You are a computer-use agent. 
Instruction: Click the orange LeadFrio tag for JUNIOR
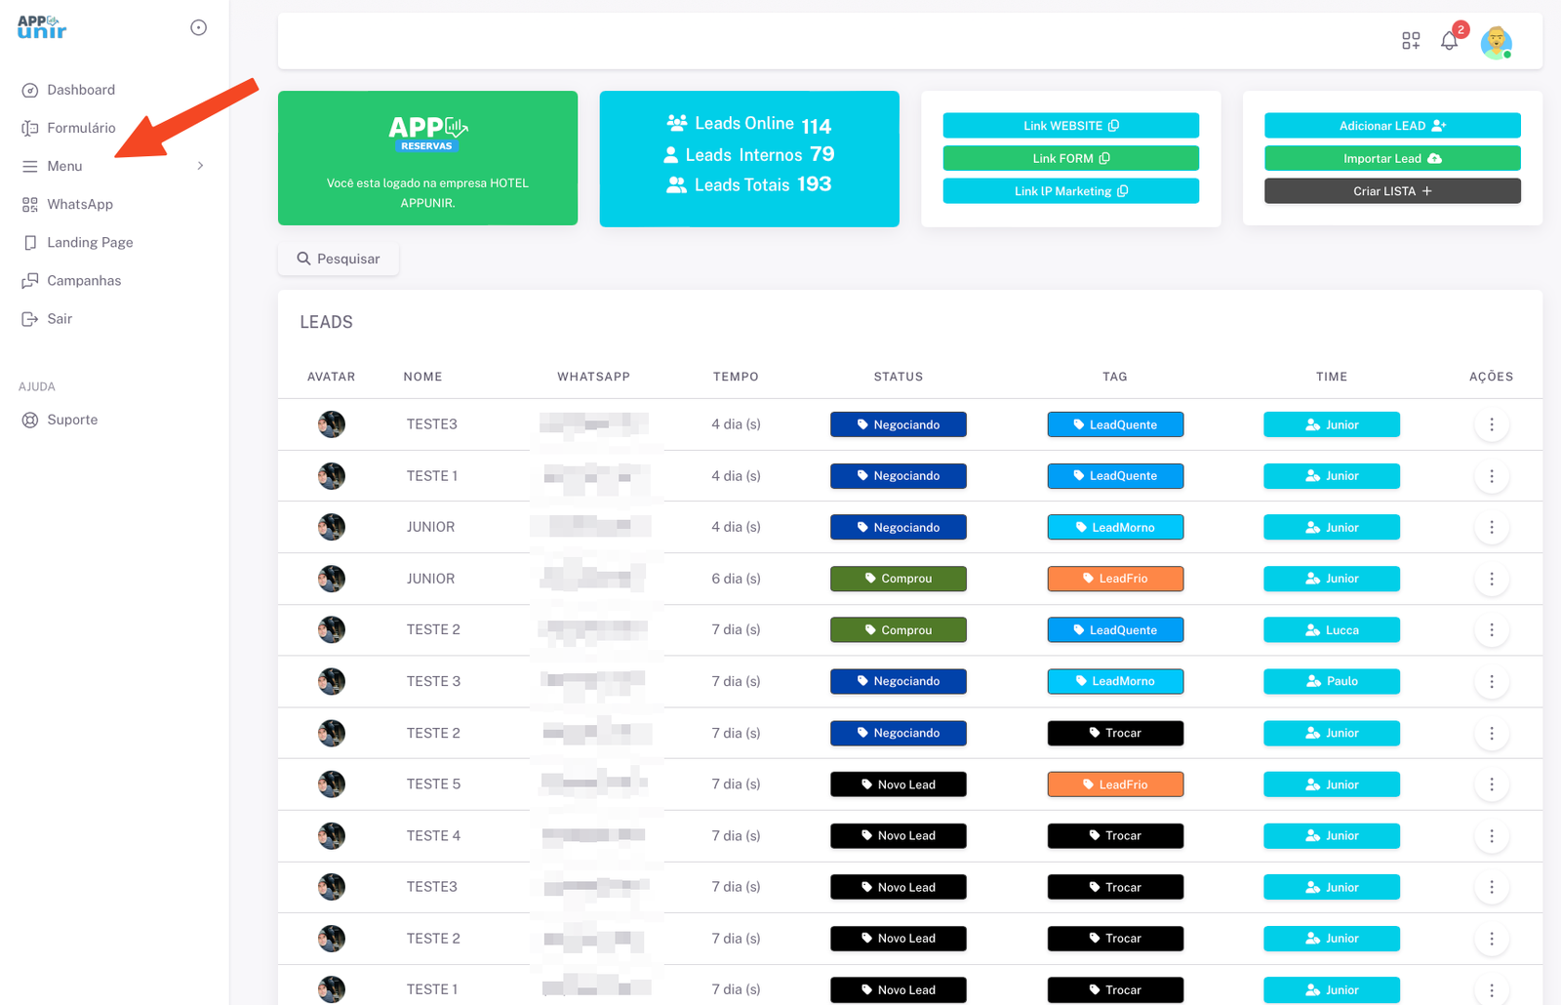pos(1115,579)
